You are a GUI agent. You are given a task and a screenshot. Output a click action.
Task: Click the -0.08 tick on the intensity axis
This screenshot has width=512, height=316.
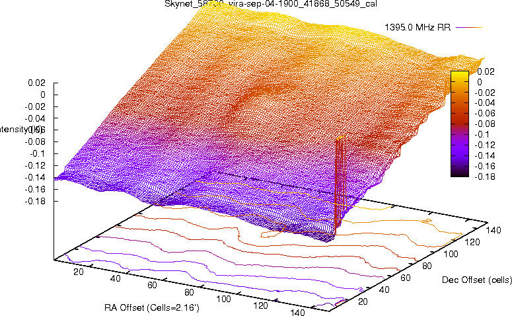click(35, 141)
